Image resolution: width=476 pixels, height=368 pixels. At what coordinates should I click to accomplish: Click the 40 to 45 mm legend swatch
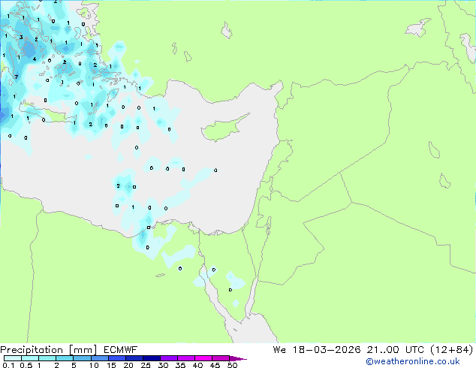(x=203, y=358)
